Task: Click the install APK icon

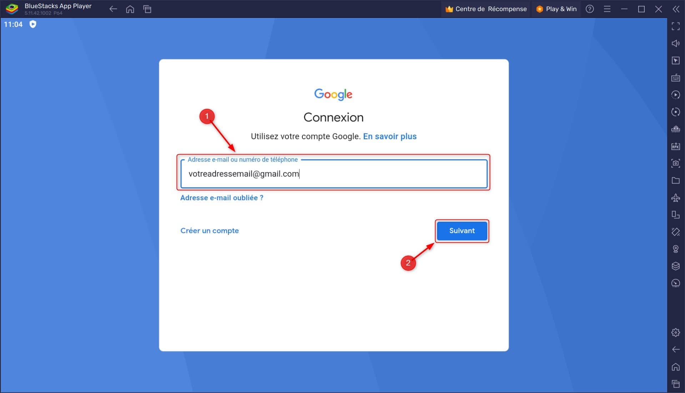Action: click(x=676, y=146)
